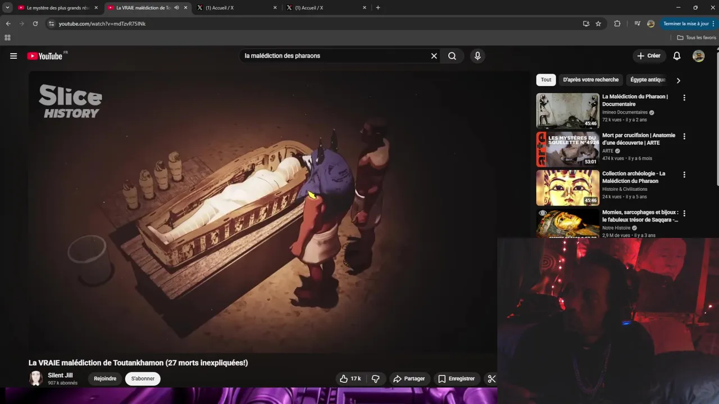Open 'Histoire & Civilisations' channel name
The height and width of the screenshot is (404, 719).
coord(625,189)
